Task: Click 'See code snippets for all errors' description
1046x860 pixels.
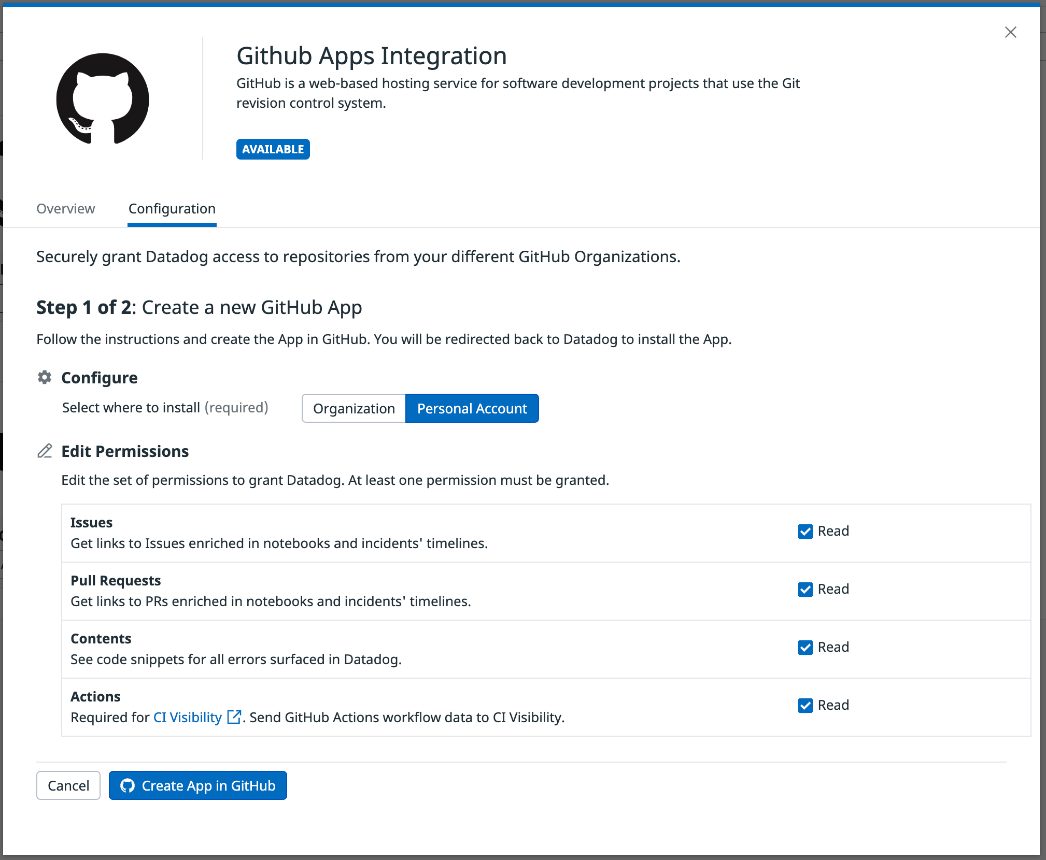Action: pos(236,659)
